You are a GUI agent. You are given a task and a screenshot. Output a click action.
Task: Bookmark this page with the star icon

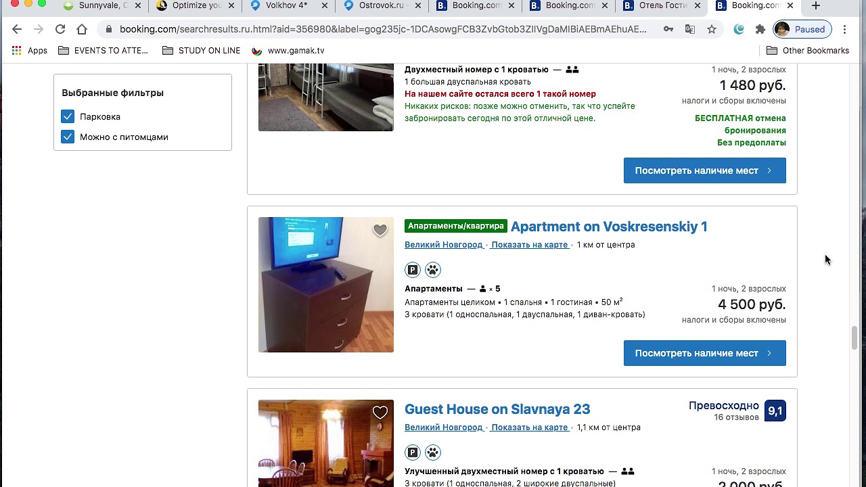(x=712, y=29)
